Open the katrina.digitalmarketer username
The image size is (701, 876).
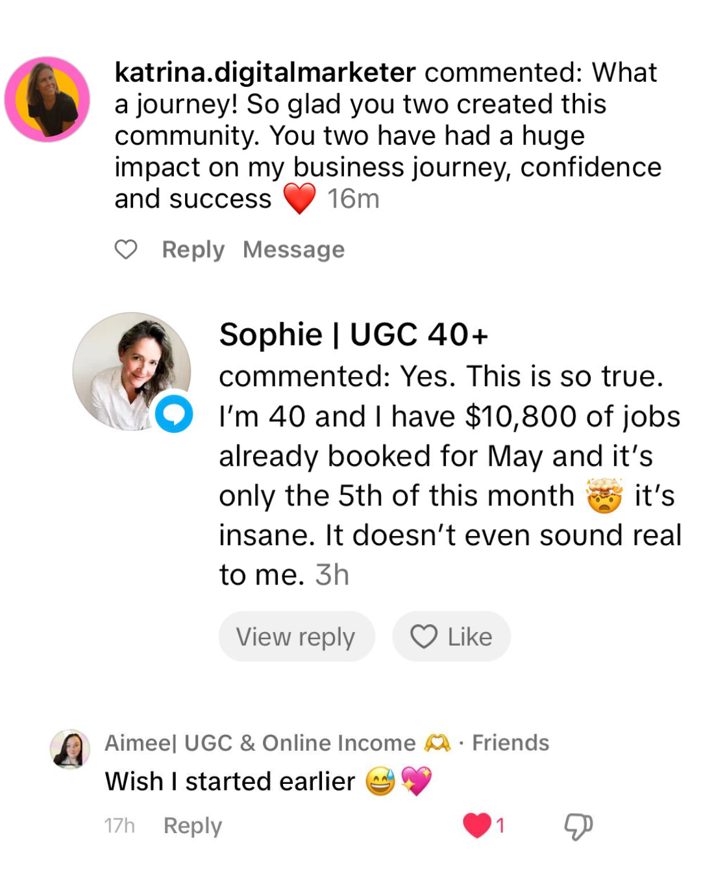coord(265,72)
